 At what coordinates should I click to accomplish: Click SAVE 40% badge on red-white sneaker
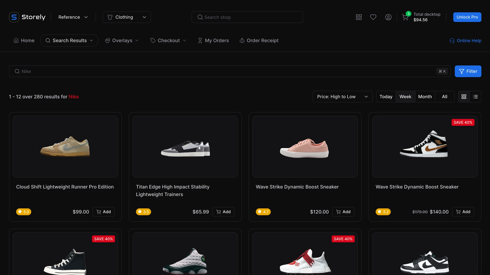[343, 239]
